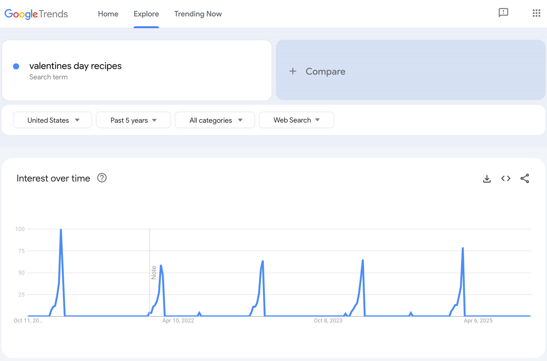The height and width of the screenshot is (361, 547).
Task: Open the All categories dropdown
Action: [215, 120]
